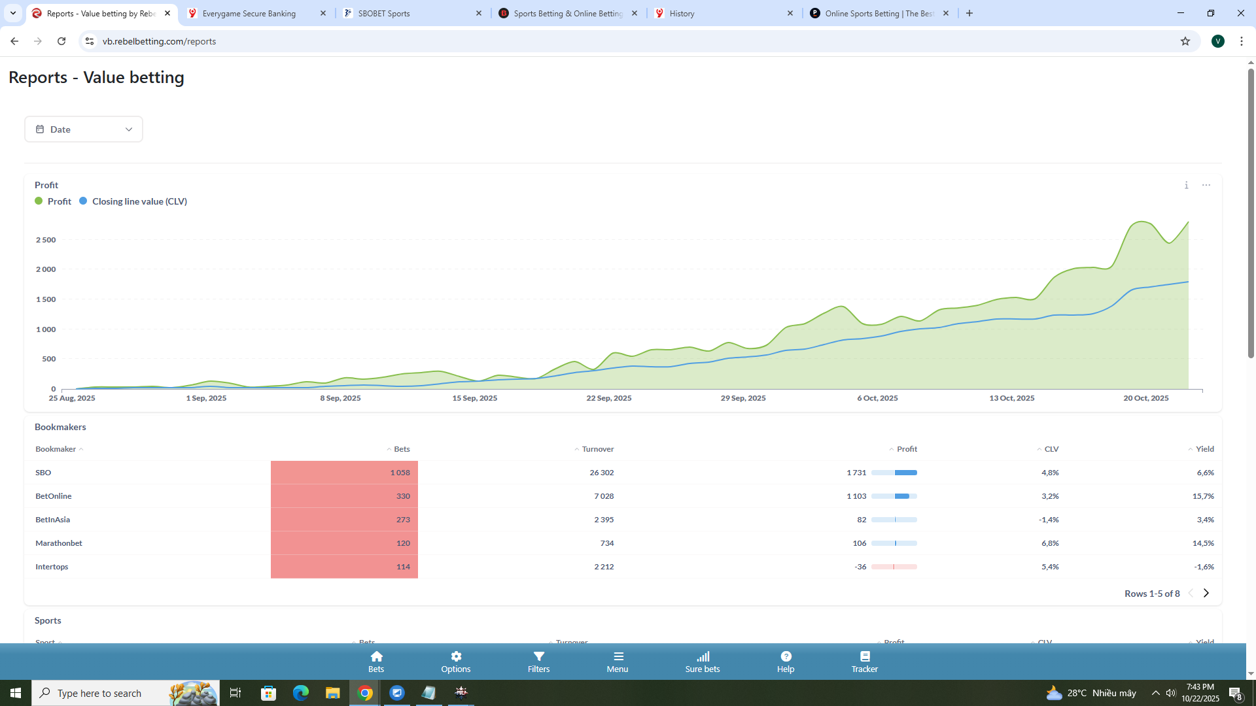Go to next bookmakers rows page

pos(1206,594)
